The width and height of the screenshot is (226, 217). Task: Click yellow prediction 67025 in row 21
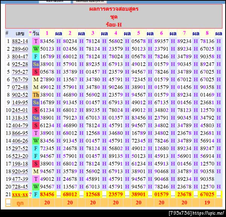point(207,194)
